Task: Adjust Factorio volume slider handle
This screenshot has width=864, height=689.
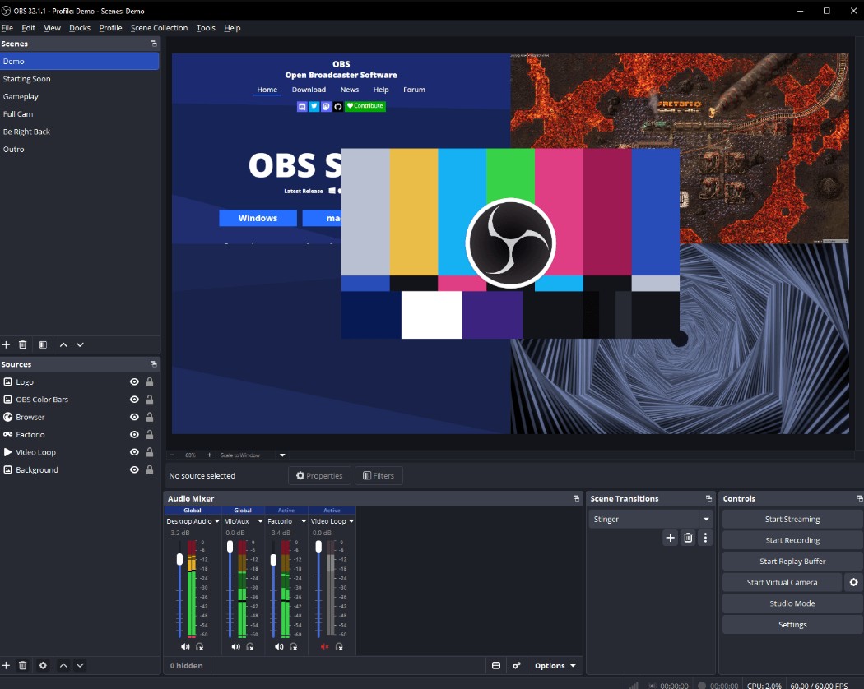Action: pyautogui.click(x=273, y=560)
